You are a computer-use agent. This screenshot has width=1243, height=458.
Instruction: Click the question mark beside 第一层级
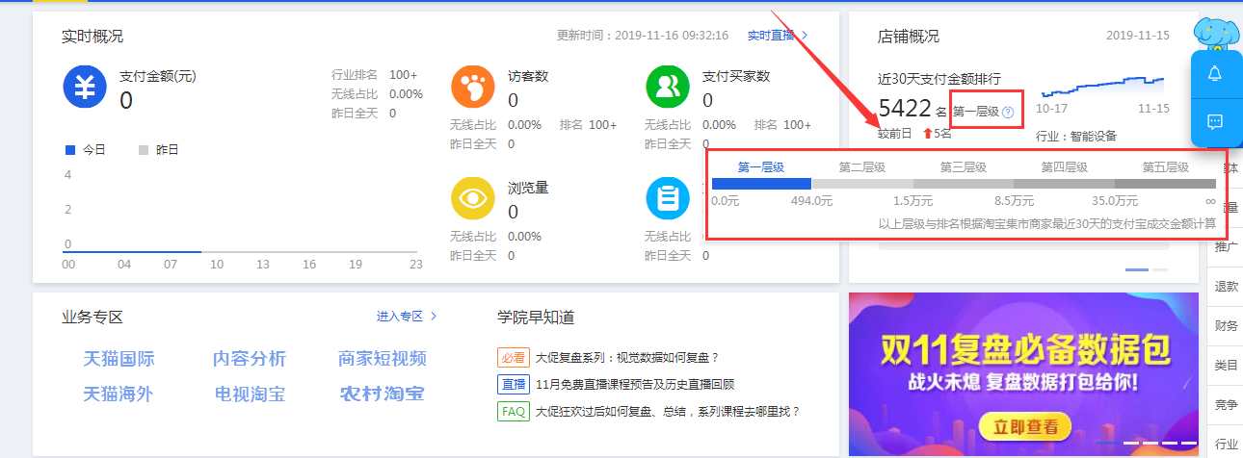[1008, 113]
